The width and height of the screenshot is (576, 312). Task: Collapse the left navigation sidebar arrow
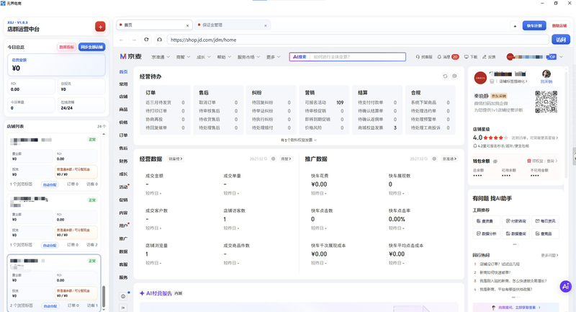(x=123, y=308)
